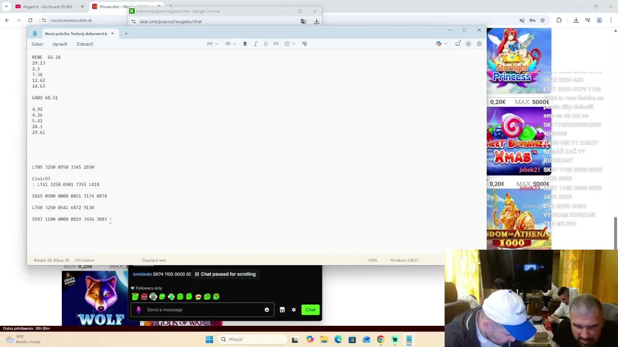Open Notepad from the taskbar
This screenshot has height=347, width=618.
tap(408, 339)
